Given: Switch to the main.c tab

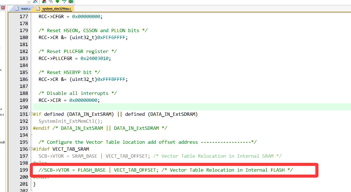Looking at the screenshot, I should [23, 9].
